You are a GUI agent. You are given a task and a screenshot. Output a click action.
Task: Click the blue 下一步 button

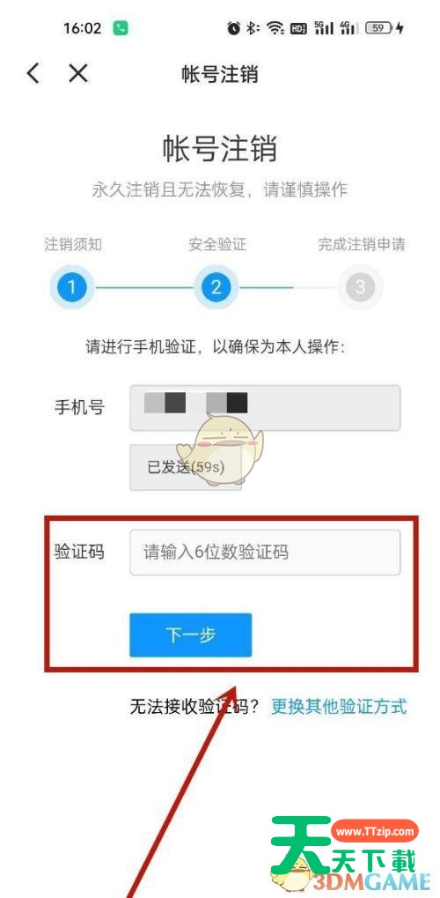point(191,635)
